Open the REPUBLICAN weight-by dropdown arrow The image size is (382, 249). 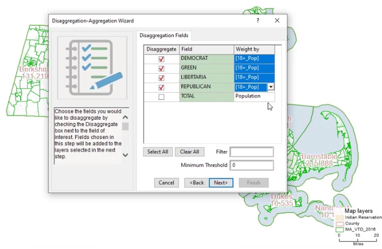270,87
